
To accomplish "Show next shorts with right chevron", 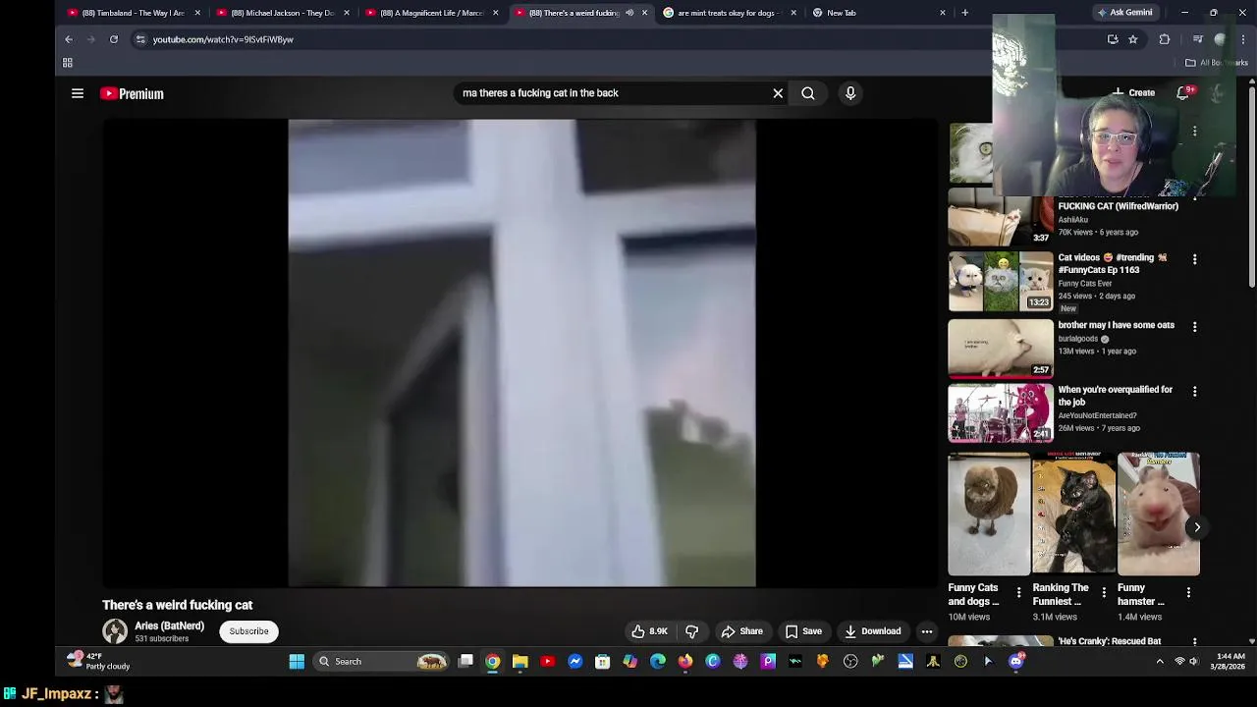I will pyautogui.click(x=1197, y=527).
